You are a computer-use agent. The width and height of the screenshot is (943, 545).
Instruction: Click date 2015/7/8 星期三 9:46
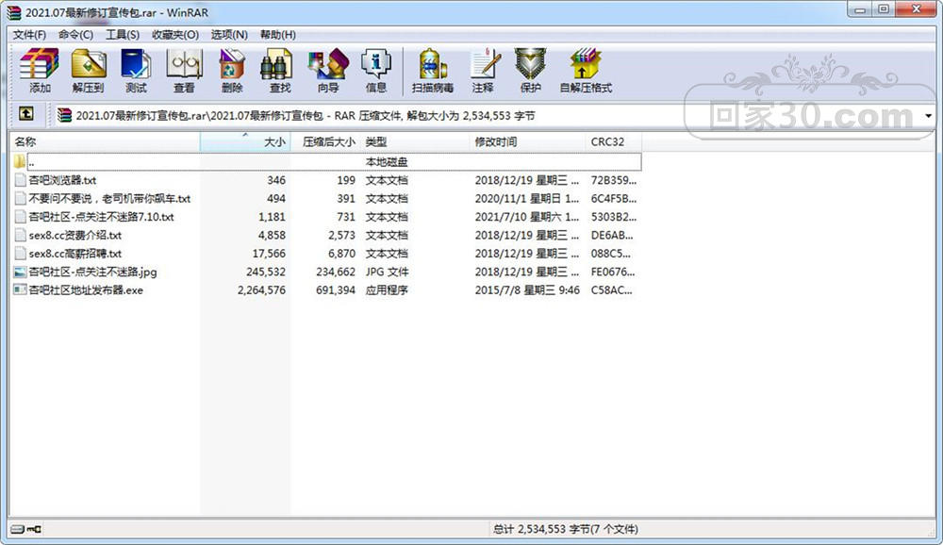[x=527, y=290]
